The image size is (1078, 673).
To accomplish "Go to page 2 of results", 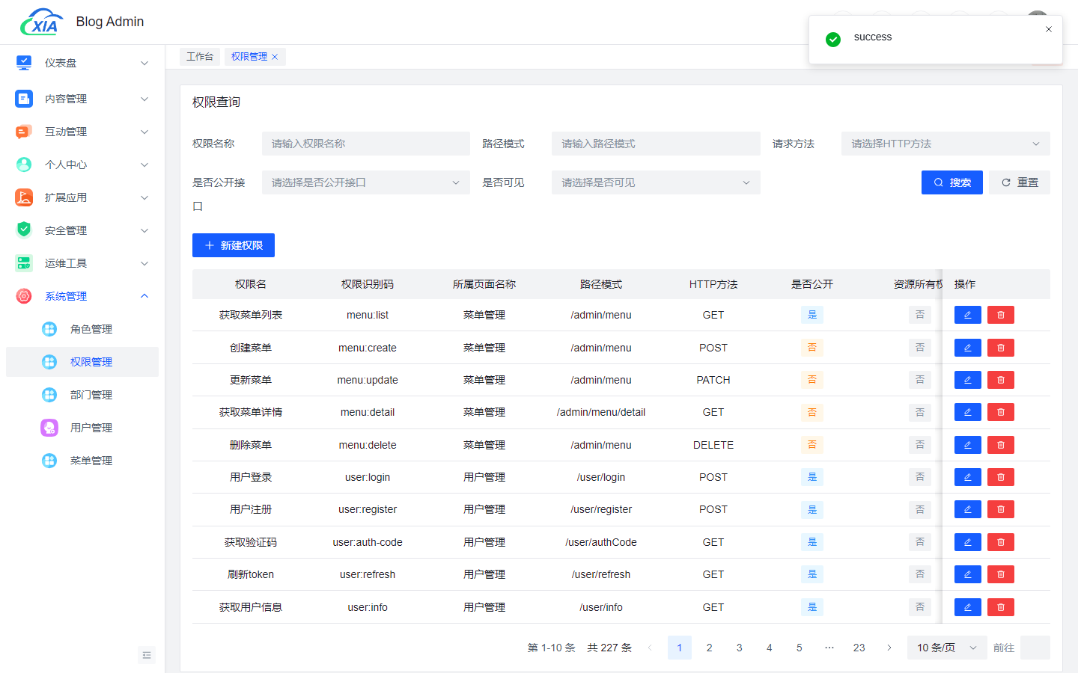I will point(709,648).
